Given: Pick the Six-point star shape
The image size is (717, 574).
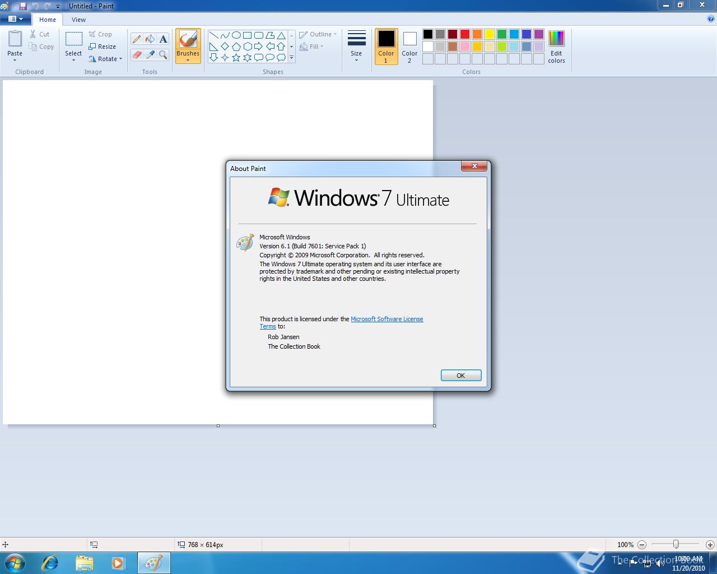Looking at the screenshot, I should (x=247, y=57).
